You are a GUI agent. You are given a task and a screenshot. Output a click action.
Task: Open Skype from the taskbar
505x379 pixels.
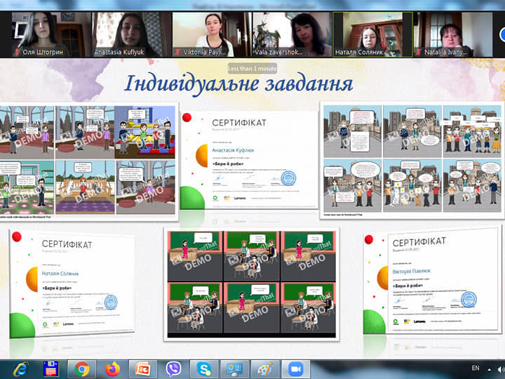coord(203,368)
